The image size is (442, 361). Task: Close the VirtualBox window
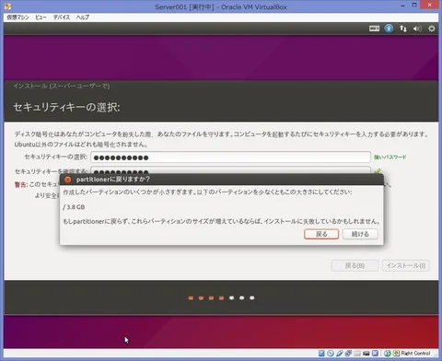pos(429,5)
